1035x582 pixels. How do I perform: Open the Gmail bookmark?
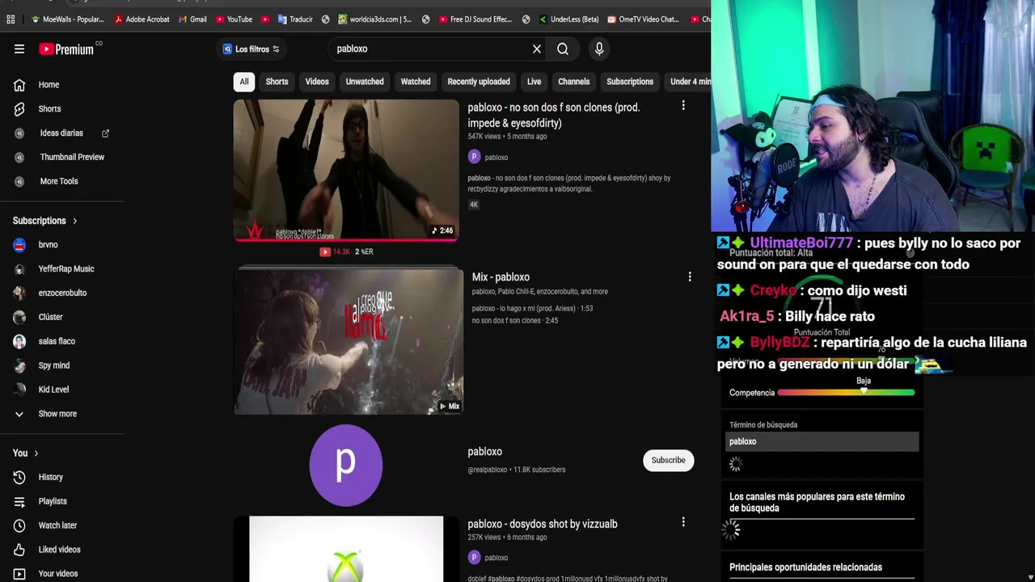[x=192, y=19]
